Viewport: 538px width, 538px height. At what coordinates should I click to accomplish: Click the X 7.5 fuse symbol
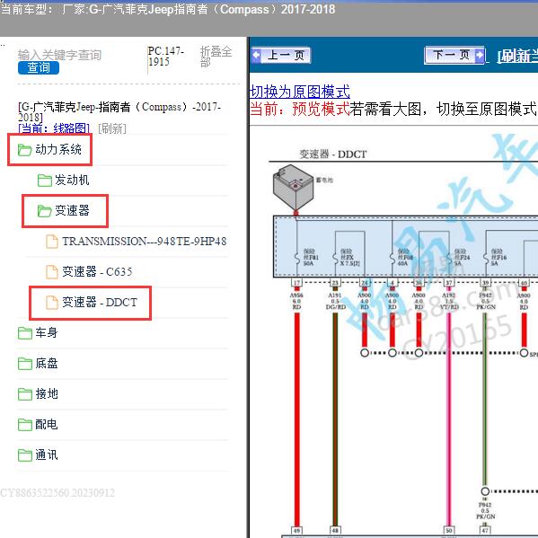coord(335,258)
